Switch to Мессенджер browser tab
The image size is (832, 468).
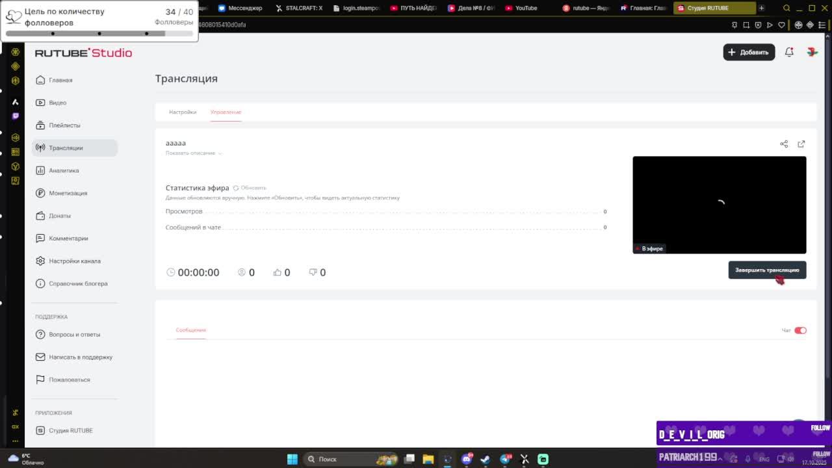pos(240,8)
